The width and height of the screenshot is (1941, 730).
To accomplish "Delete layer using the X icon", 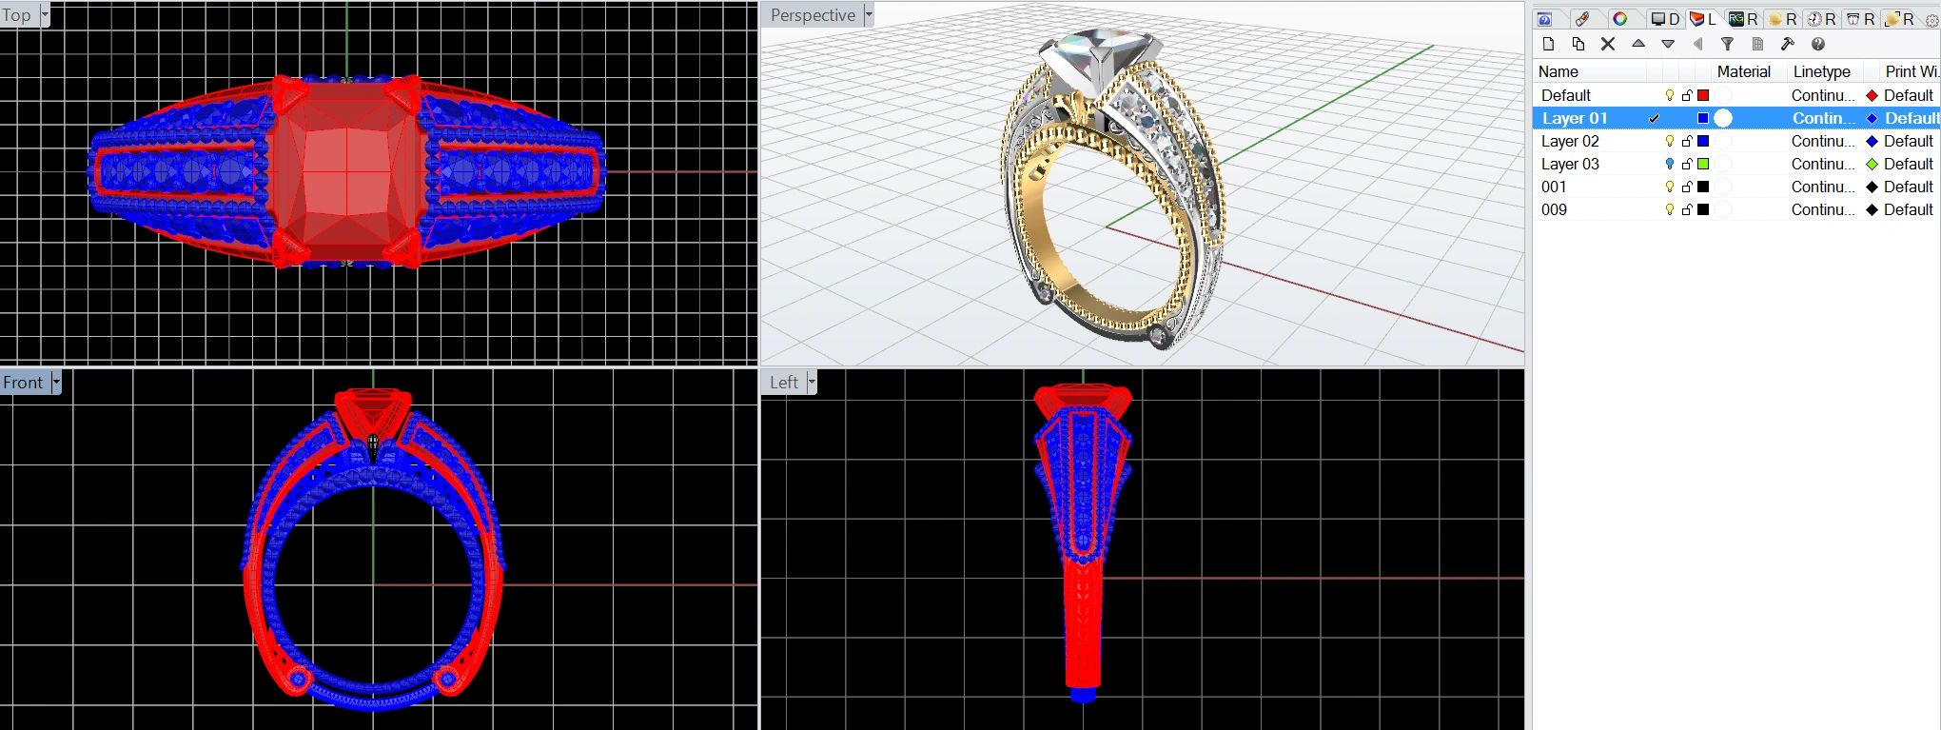I will (1608, 44).
